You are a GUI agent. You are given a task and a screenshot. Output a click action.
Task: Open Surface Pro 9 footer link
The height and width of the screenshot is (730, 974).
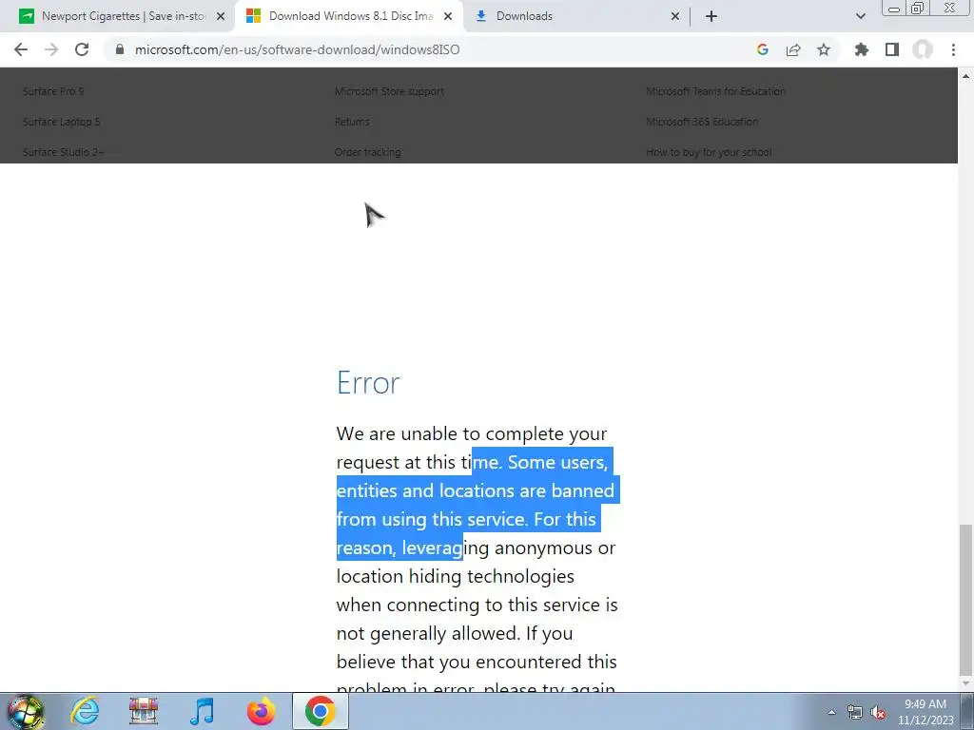point(53,91)
